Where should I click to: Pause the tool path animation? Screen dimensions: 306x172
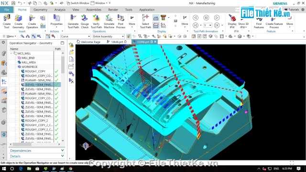click(x=206, y=18)
